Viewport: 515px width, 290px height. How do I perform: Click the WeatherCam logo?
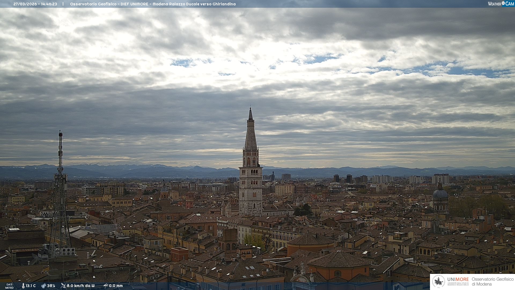tap(501, 4)
